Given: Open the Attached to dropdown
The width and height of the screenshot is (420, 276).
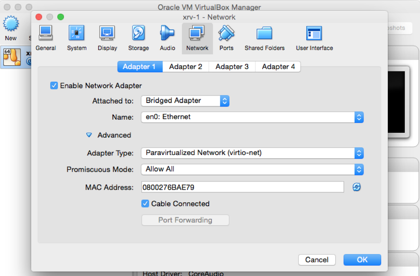Looking at the screenshot, I should [185, 101].
